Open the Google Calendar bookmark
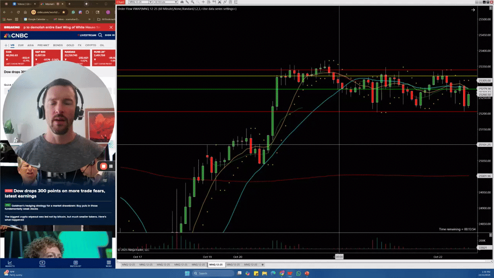The image size is (494, 278). tap(36, 19)
